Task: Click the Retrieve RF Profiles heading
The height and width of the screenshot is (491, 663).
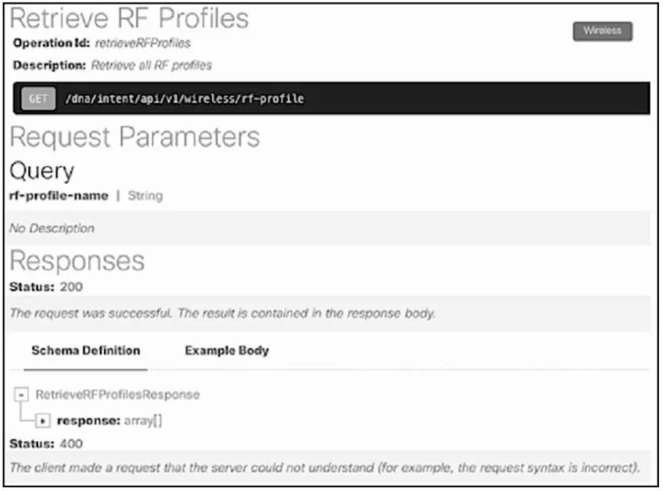Action: pos(129,19)
